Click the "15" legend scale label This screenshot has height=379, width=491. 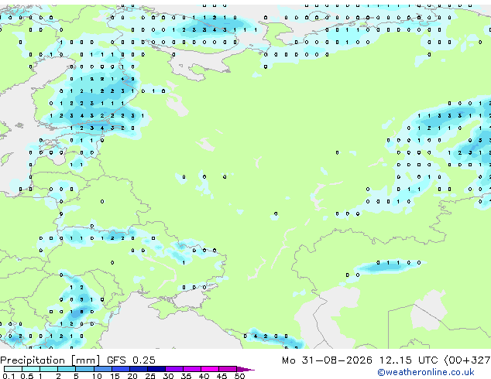tap(115, 376)
